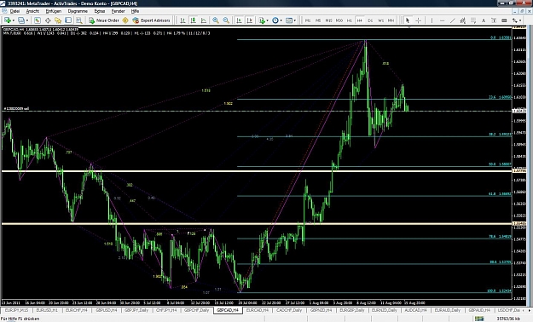Select the Fibonacci retracement tool
The width and height of the screenshot is (533, 322).
click(x=473, y=20)
